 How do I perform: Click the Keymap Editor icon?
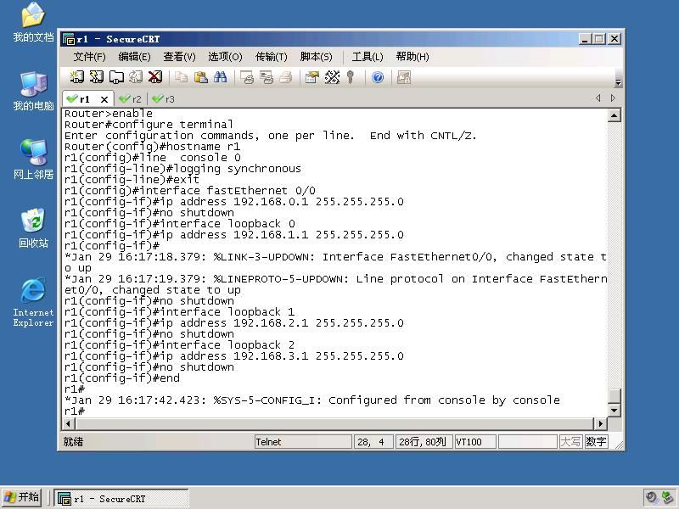[332, 77]
